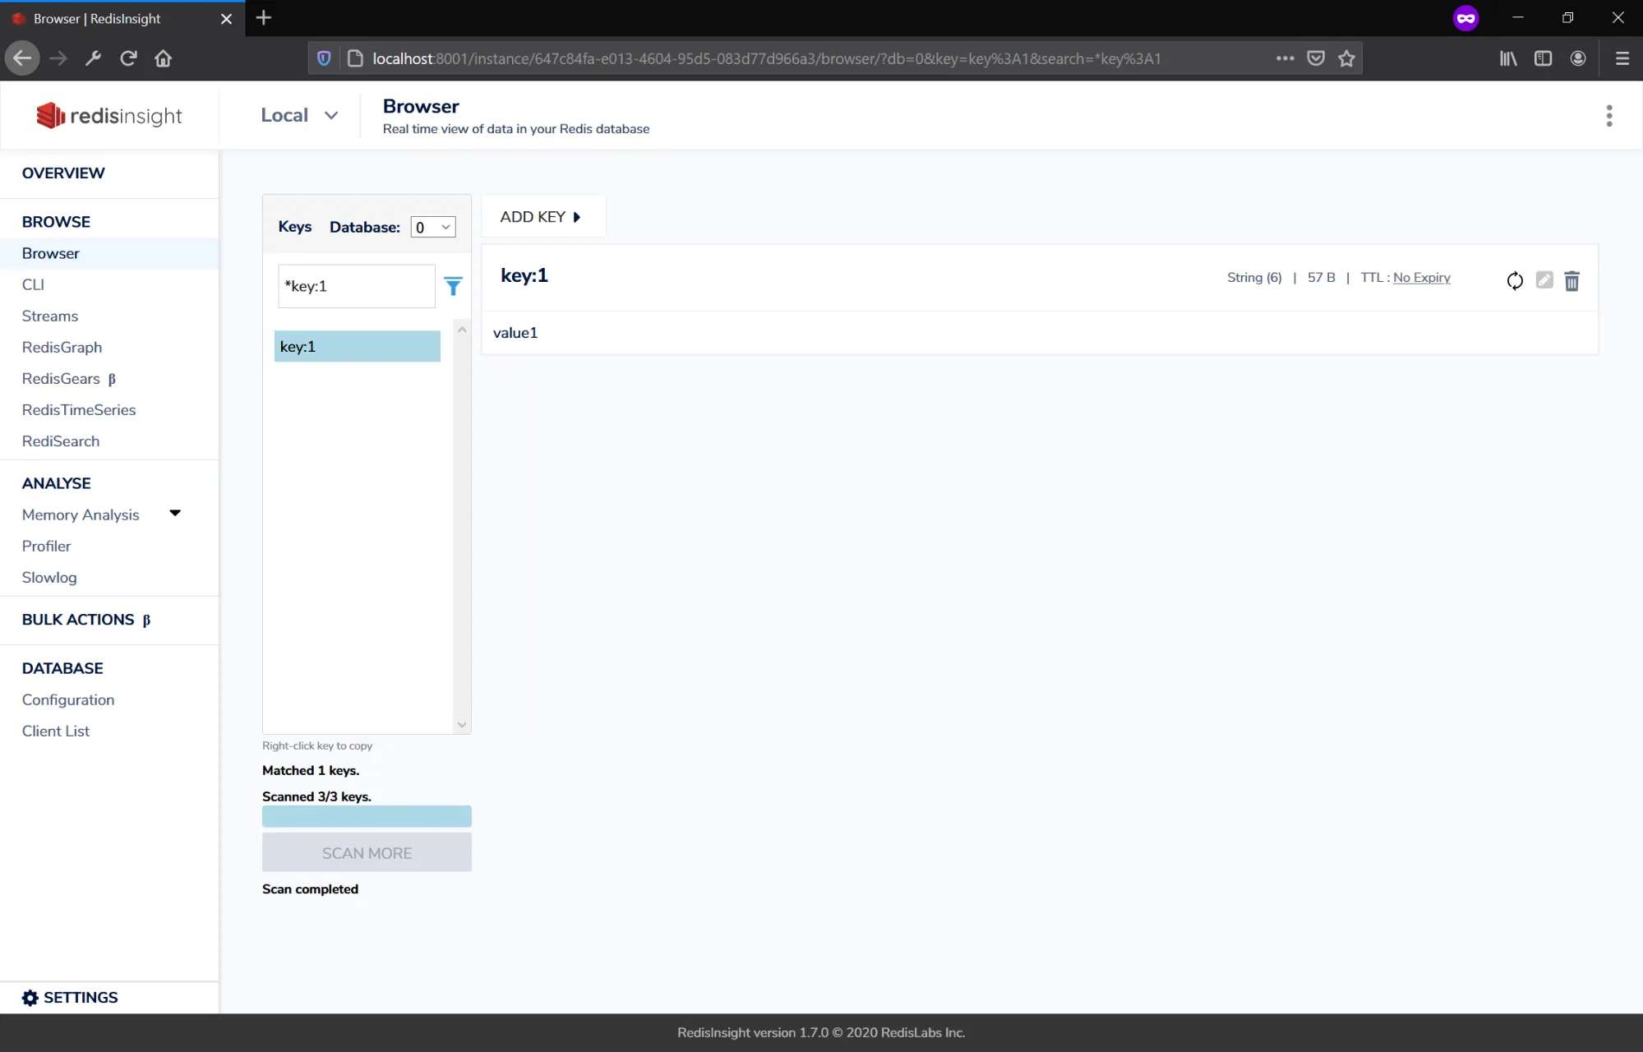Bookmark this page with the star icon

click(1346, 58)
